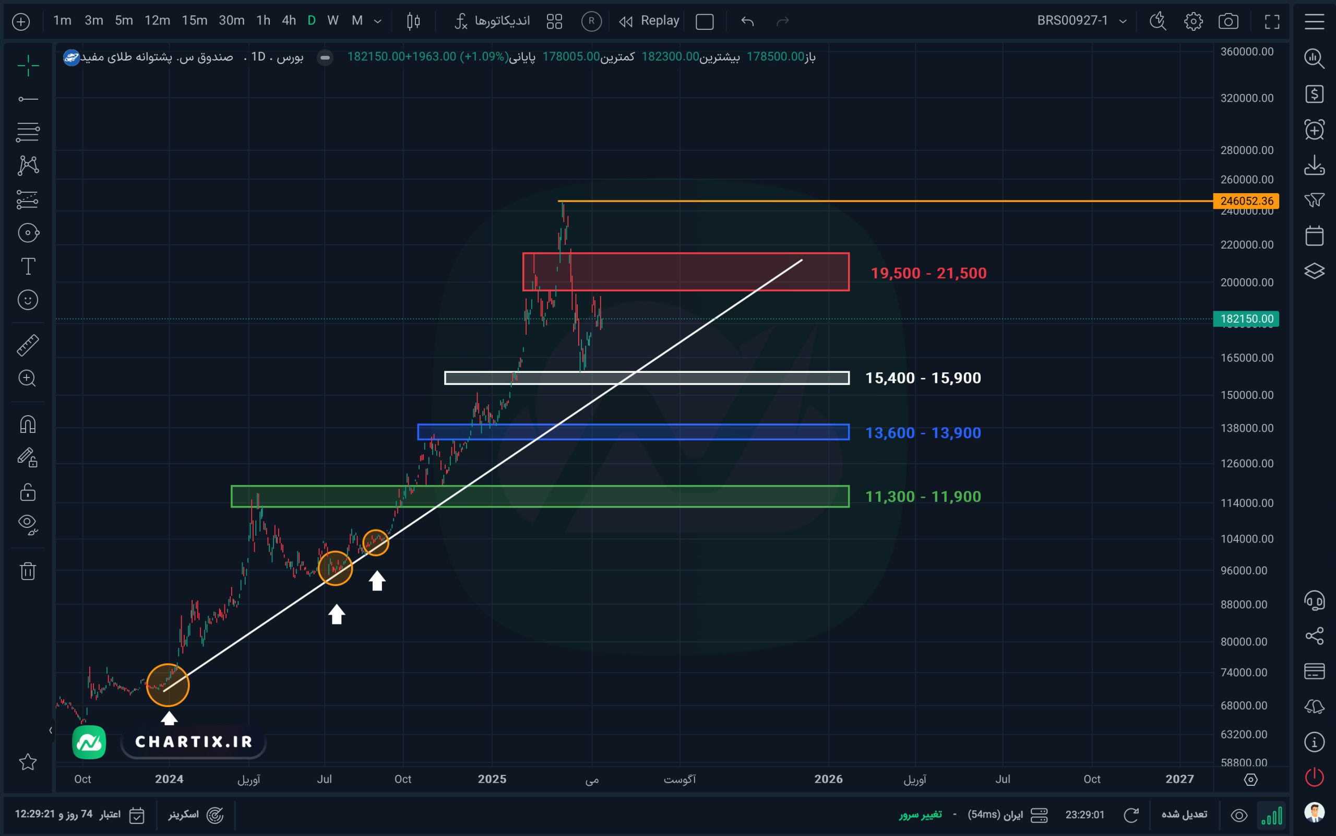Open the emoji icons tool
This screenshot has width=1336, height=836.
coord(28,300)
